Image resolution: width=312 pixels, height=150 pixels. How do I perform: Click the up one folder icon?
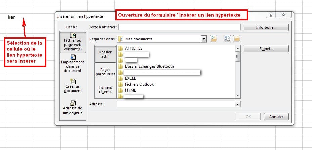214,39
